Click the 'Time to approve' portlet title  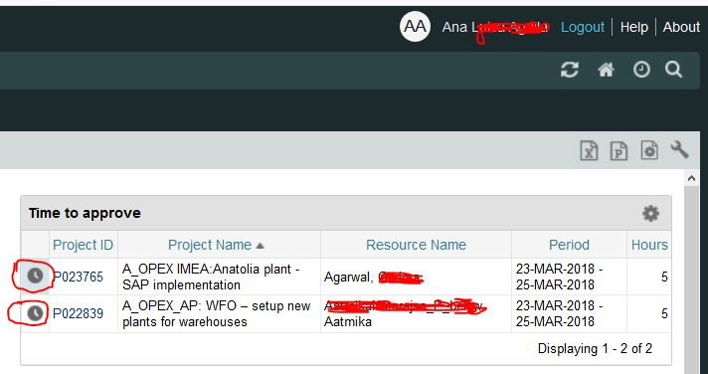click(x=85, y=213)
